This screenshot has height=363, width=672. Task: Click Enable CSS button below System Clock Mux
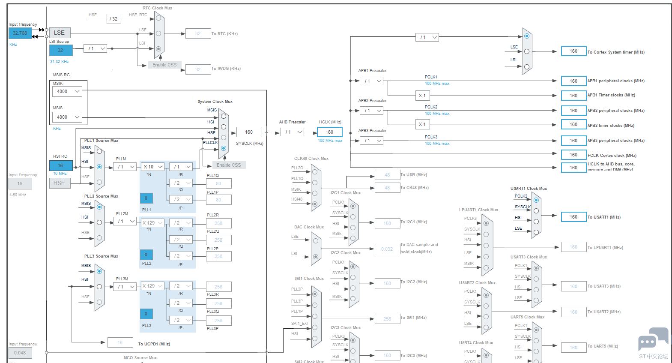click(x=229, y=165)
